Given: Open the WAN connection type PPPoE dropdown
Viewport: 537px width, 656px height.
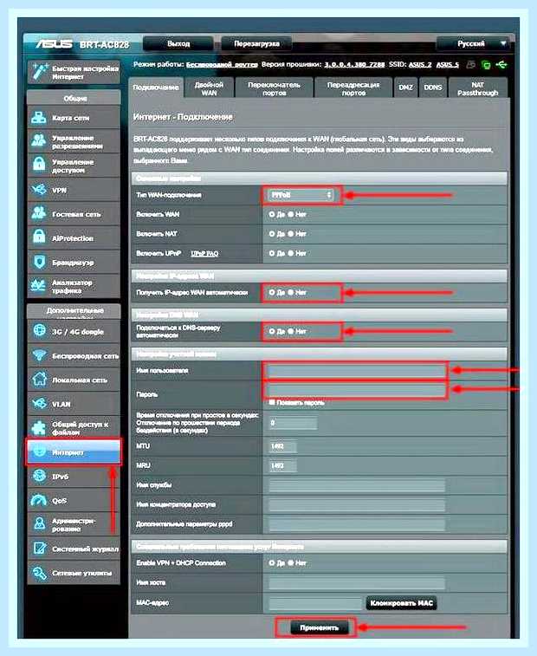Looking at the screenshot, I should 301,195.
